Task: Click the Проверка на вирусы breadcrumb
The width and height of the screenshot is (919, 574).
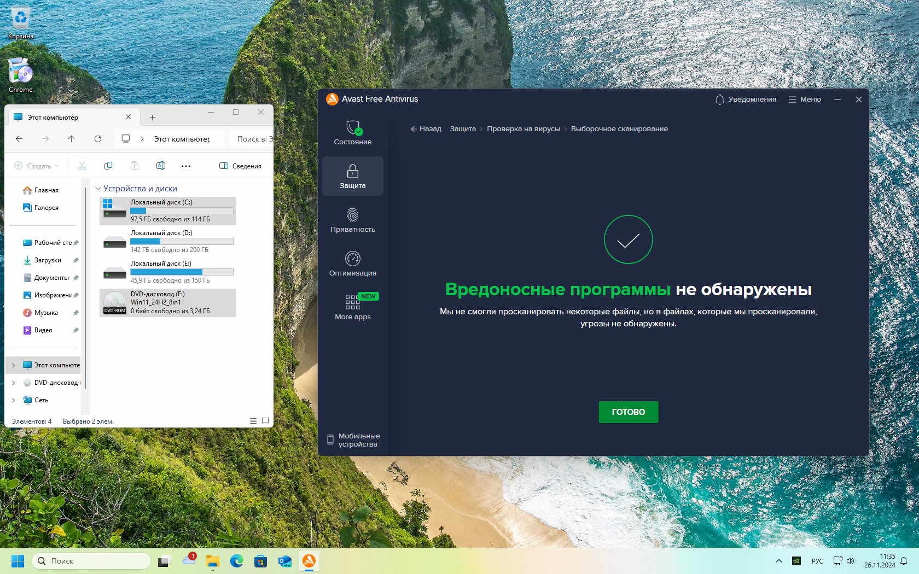Action: click(524, 129)
